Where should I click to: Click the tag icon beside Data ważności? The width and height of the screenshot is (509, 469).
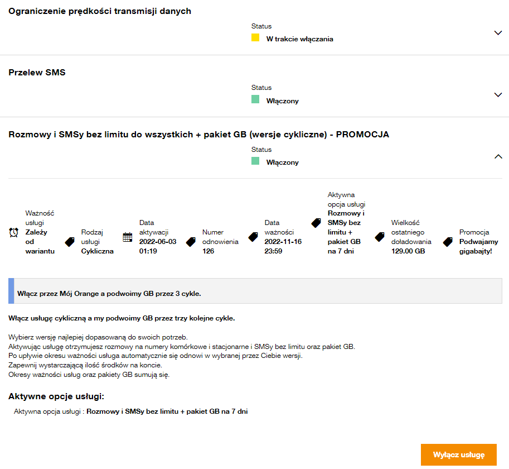[253, 237]
